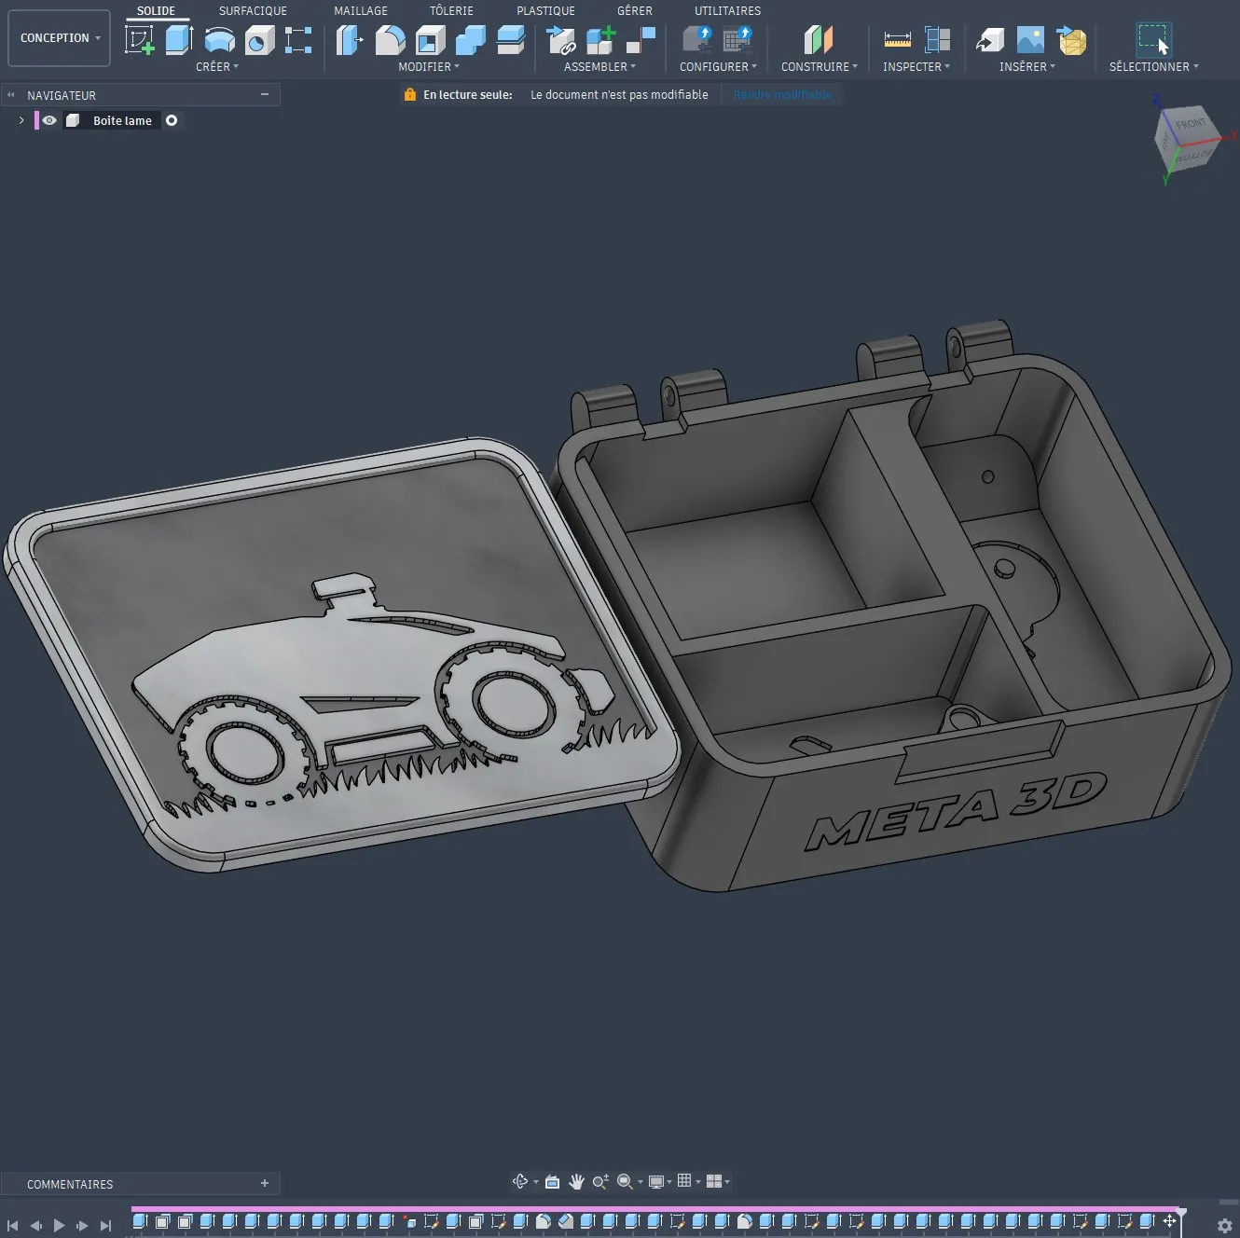Viewport: 1240px width, 1238px height.
Task: Click the Look At icon
Action: pos(552,1181)
